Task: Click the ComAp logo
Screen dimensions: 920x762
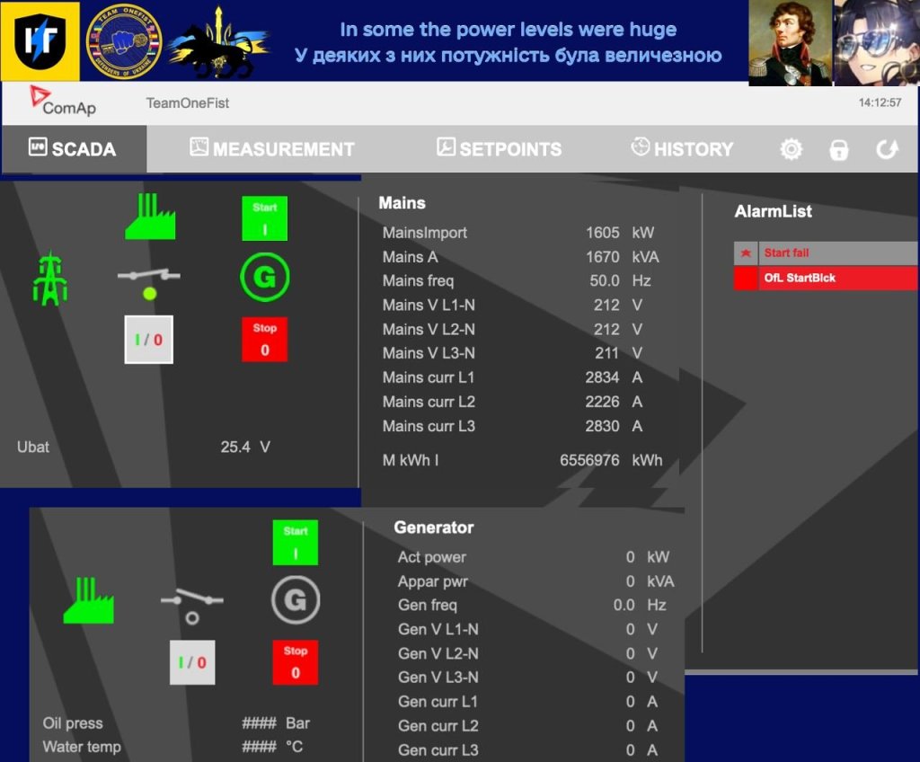Action: 63,102
